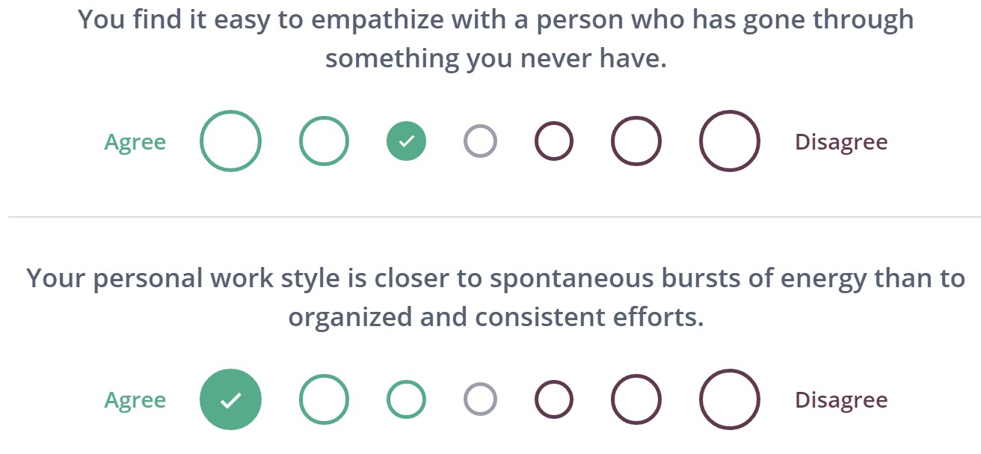981x454 pixels.
Task: Select slight Disagree circle for work style question
Action: tap(554, 399)
